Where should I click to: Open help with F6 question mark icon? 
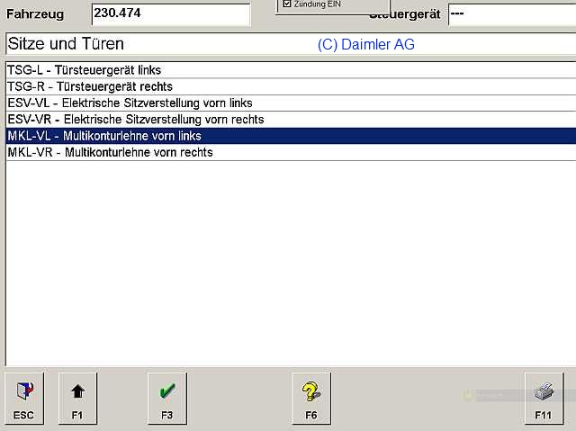[310, 398]
